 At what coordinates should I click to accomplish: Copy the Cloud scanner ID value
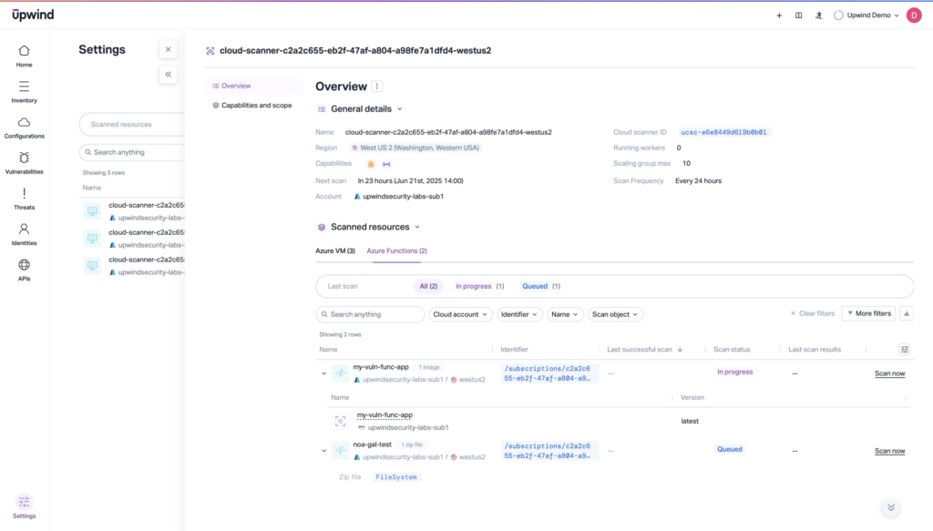click(723, 133)
